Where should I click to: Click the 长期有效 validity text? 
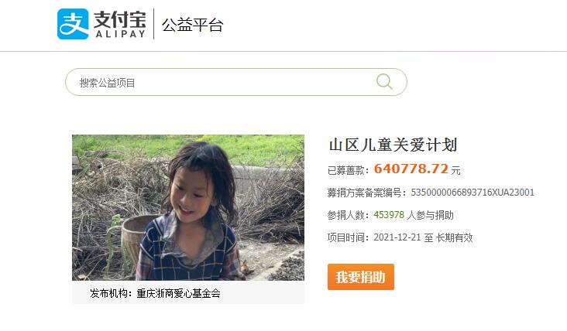(454, 237)
